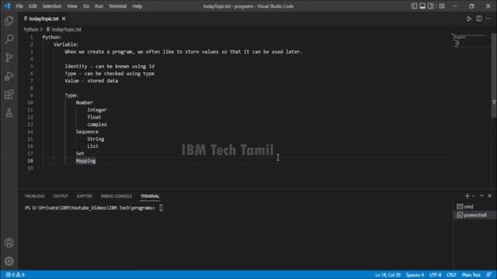Screen dimensions: 497x279
Task: Open errors and warnings status indicator
Action: (x=15, y=274)
